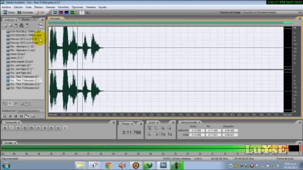Click the fast forward transport button
The image size is (303, 170).
pos(52,128)
